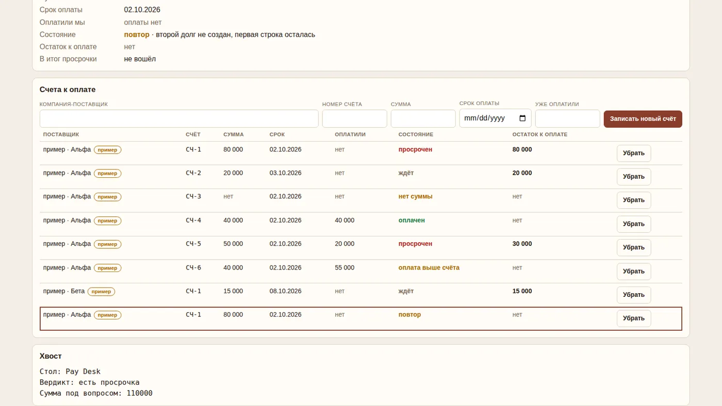722x406 pixels.
Task: Click the нет суммы status
Action: click(415, 196)
